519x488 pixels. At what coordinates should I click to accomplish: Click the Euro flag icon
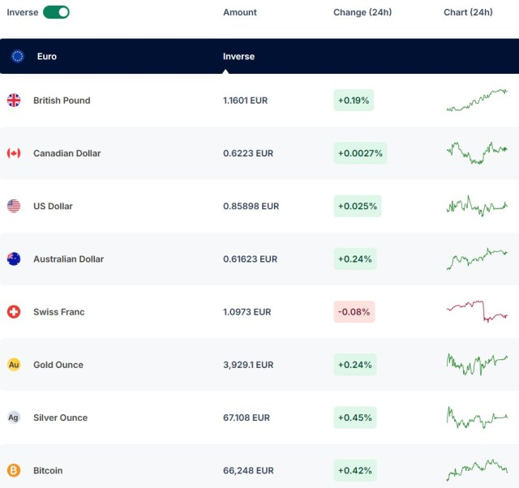tap(18, 56)
